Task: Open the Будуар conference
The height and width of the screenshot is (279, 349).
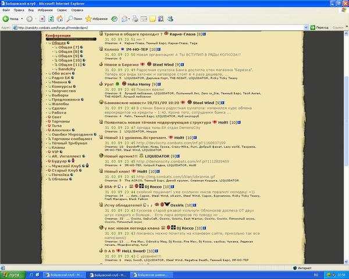Action: pos(59,161)
